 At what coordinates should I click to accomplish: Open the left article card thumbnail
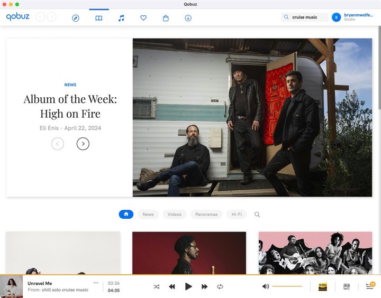tap(63, 253)
